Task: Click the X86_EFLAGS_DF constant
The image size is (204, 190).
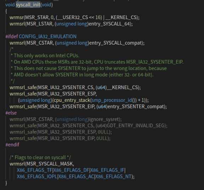Action: point(72,170)
